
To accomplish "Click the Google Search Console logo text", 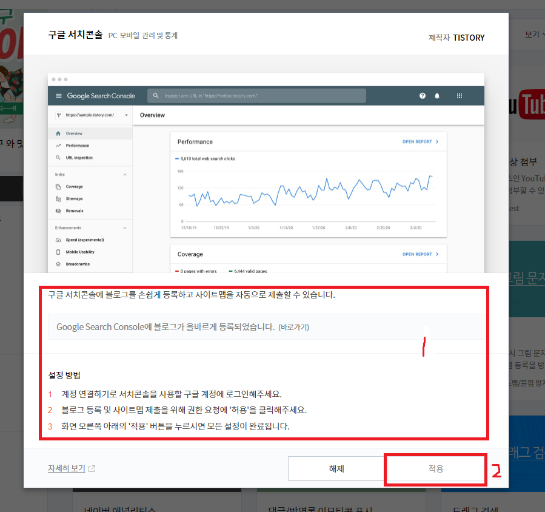I will pyautogui.click(x=101, y=96).
